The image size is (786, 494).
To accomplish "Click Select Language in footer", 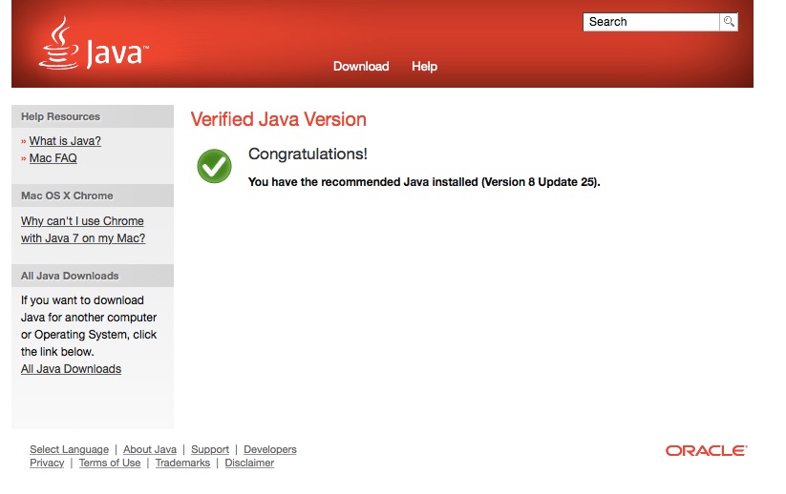I will click(69, 449).
